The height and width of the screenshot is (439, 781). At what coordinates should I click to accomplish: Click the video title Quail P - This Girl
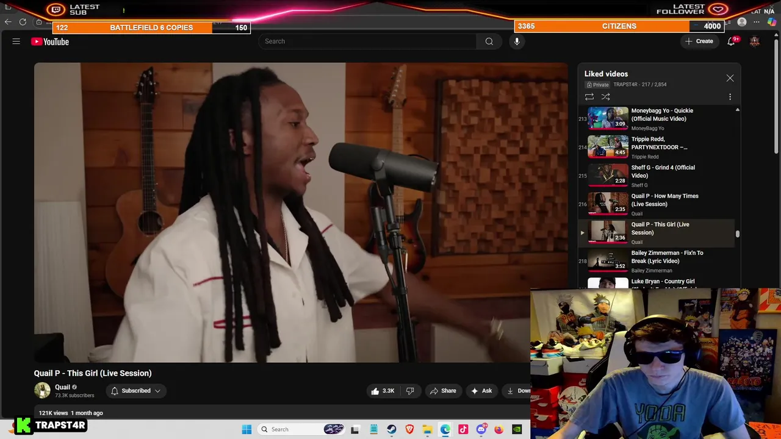[x=93, y=373]
